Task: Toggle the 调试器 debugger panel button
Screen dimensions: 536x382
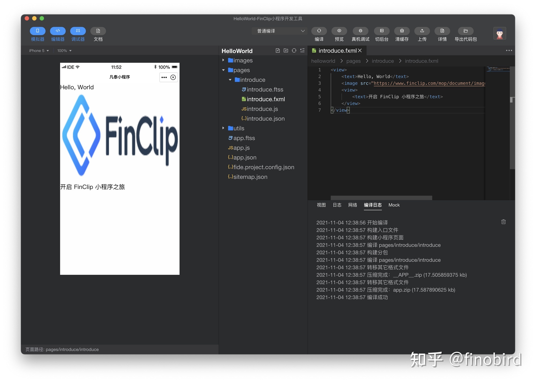Action: click(78, 31)
